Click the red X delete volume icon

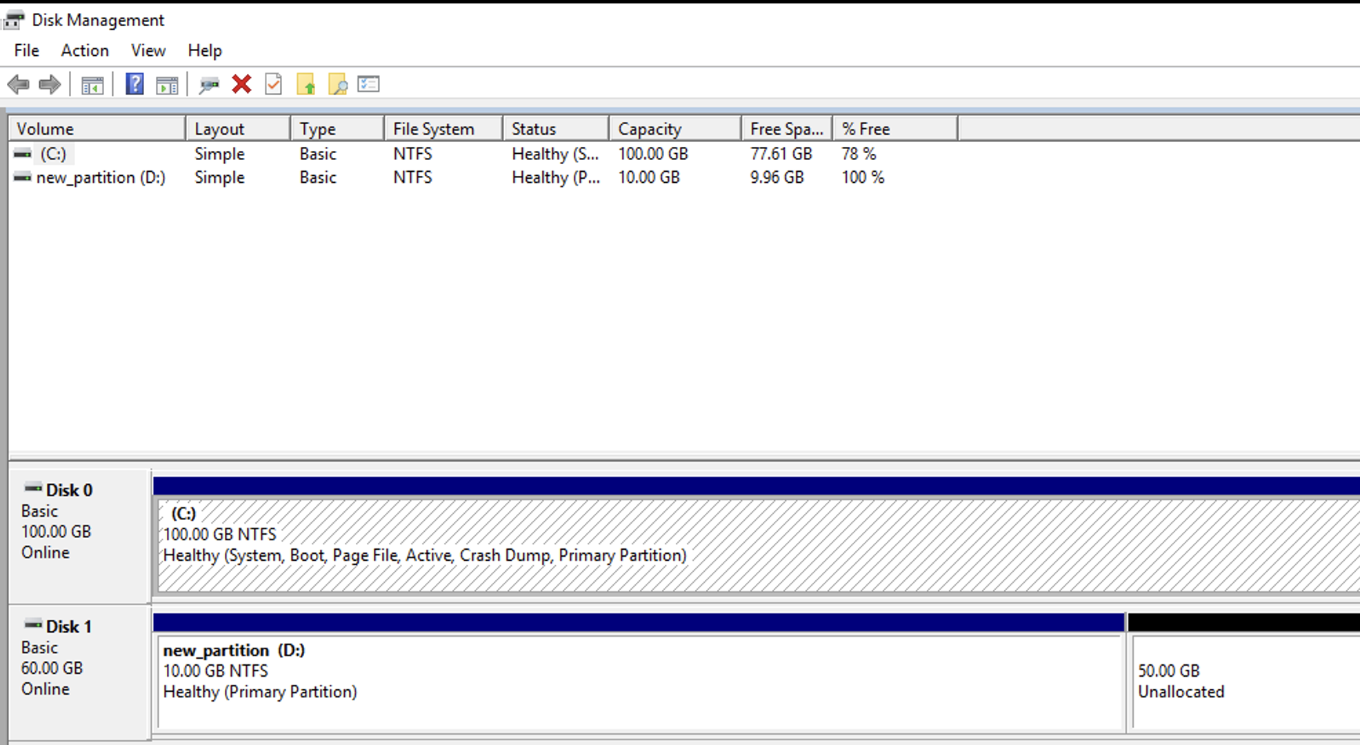coord(241,84)
